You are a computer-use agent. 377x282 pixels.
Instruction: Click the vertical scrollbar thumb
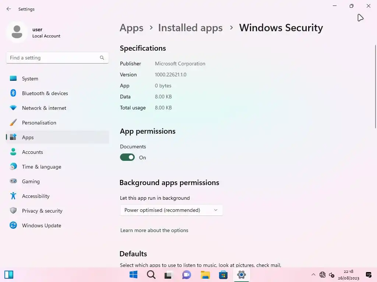click(x=375, y=86)
